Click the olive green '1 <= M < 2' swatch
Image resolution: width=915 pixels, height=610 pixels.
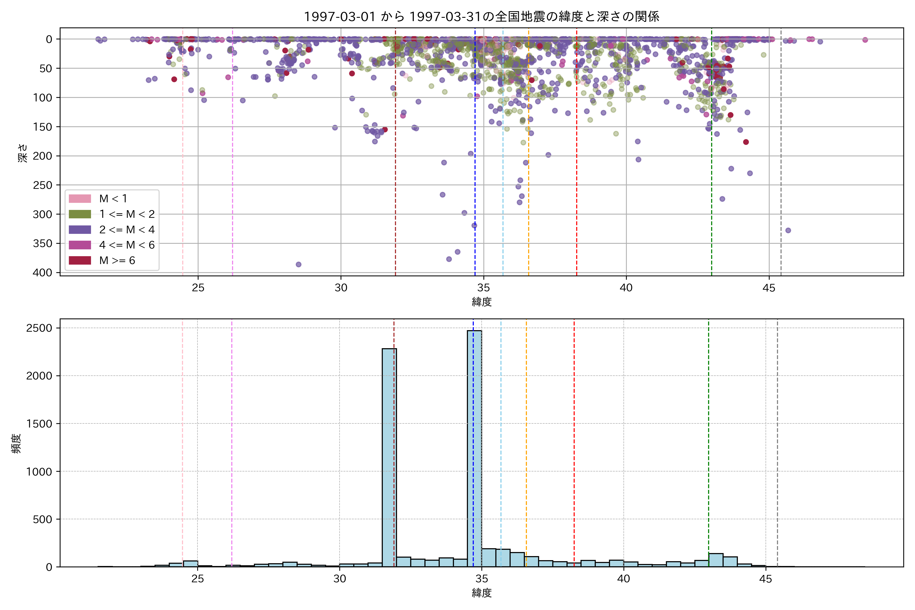(80, 214)
